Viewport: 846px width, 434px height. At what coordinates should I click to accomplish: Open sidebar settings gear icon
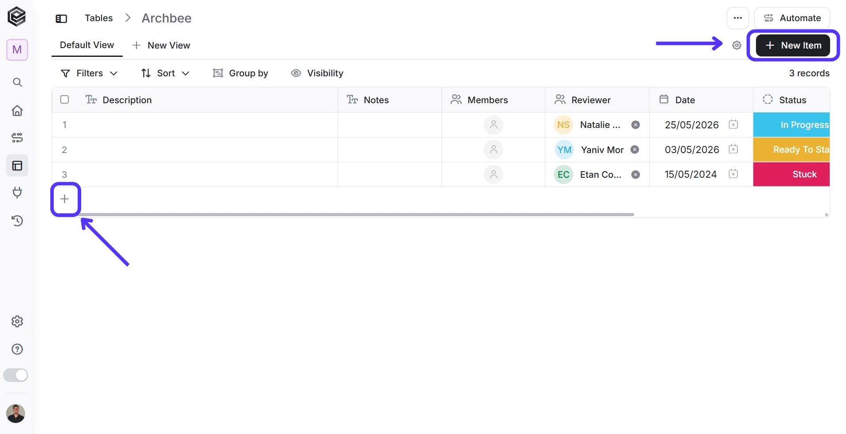point(17,321)
